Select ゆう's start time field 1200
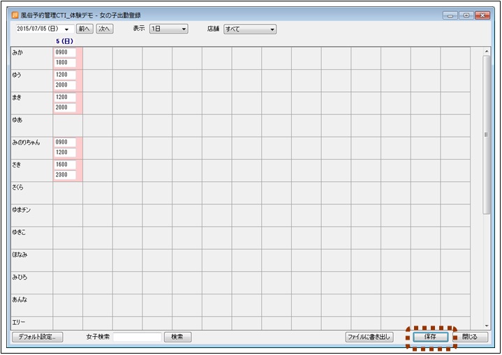This screenshot has height=355, width=502. 64,75
